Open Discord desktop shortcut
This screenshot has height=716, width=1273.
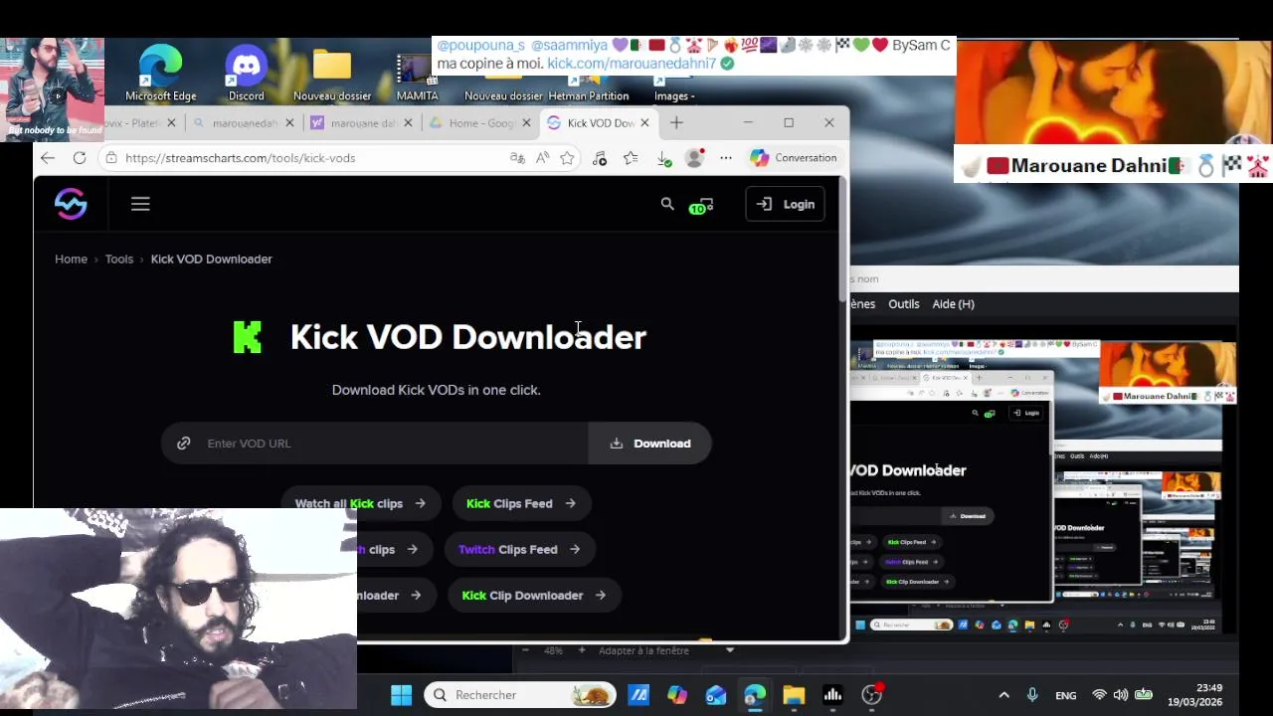coord(246,73)
